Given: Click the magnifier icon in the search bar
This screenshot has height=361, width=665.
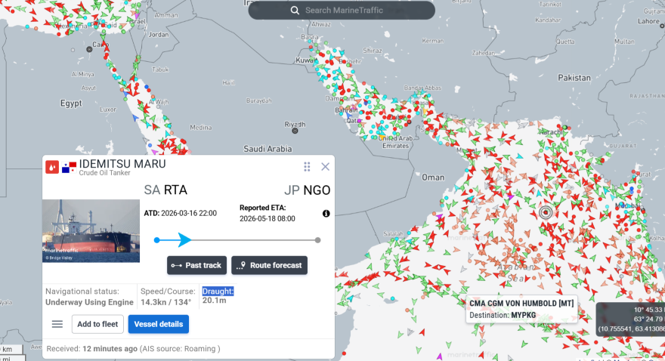Looking at the screenshot, I should [295, 11].
